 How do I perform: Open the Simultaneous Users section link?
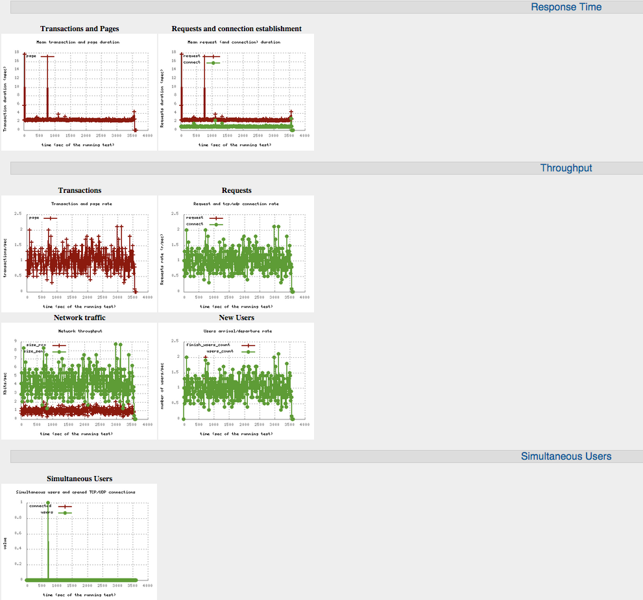pos(566,456)
